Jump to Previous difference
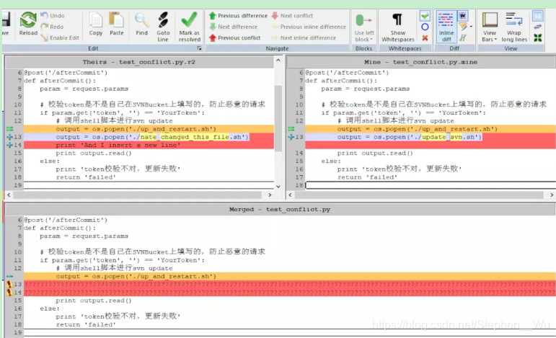 [238, 16]
